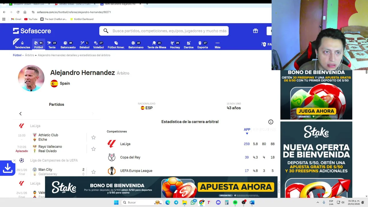This screenshot has width=368, height=207.
Task: Click the Apuesta Ahora Stake banner
Action: point(236,187)
